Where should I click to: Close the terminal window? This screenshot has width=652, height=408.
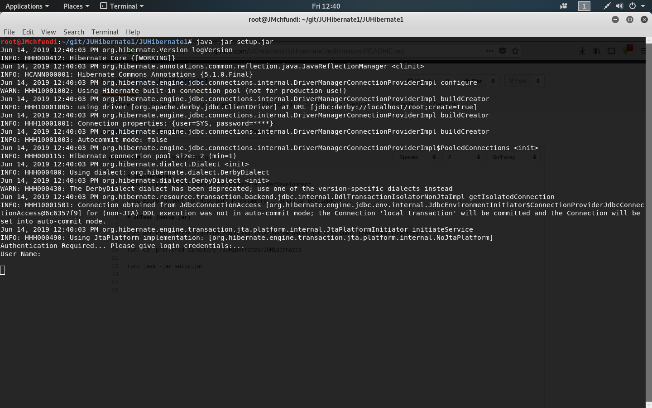tap(644, 19)
